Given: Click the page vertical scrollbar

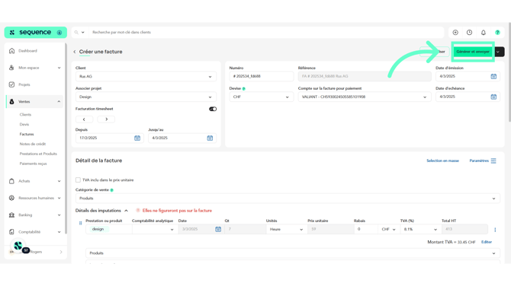Looking at the screenshot, I should coord(509,72).
